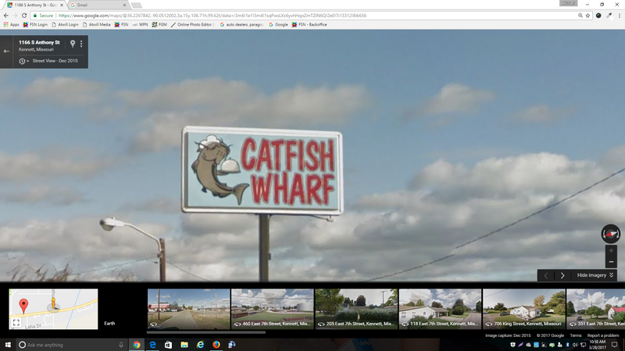This screenshot has height=351, width=625.
Task: Close the 1166 S Anthony St tab
Action: tap(62, 5)
